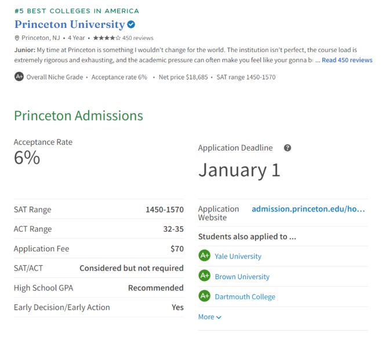This screenshot has height=340, width=389.
Task: Click the 4 Year text
Action: point(77,38)
